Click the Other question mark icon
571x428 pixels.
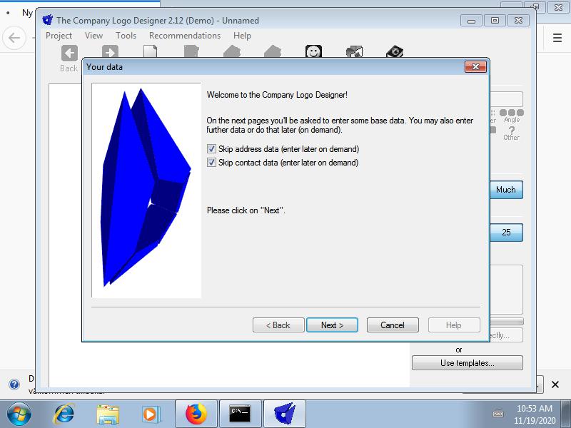click(512, 130)
